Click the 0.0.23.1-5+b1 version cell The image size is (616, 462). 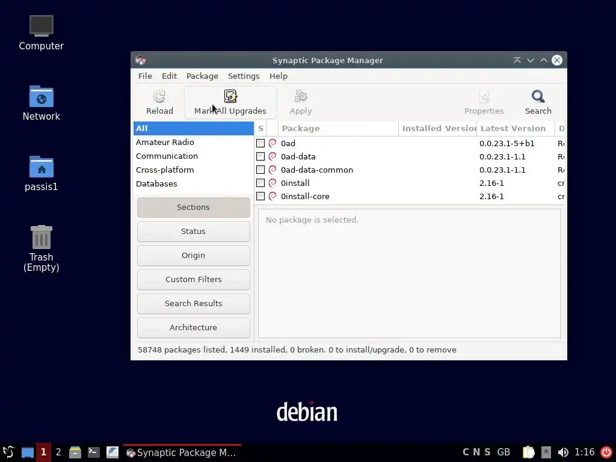pos(507,143)
